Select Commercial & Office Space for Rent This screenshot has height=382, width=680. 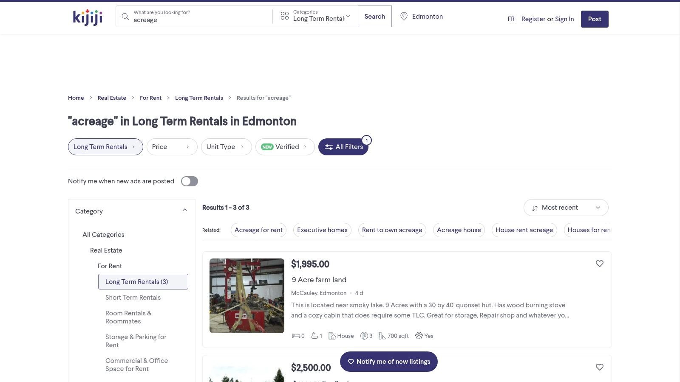click(136, 365)
